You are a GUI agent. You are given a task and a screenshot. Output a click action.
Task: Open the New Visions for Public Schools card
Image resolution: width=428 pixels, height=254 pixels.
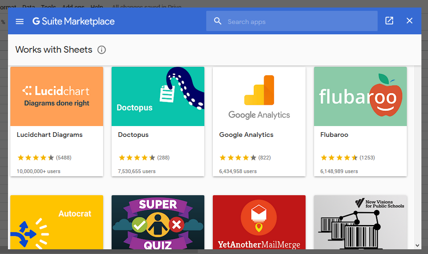pyautogui.click(x=360, y=222)
